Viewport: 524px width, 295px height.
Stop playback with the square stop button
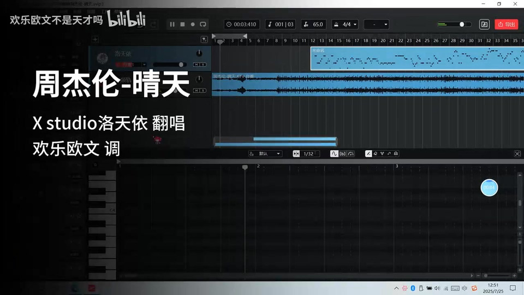182,25
